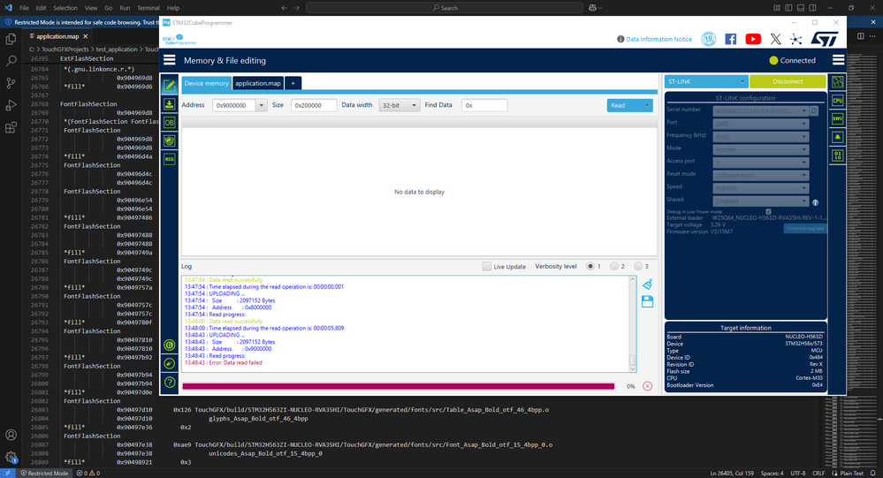
Task: Open VS Code Search sidebar icon
Action: pos(11,61)
